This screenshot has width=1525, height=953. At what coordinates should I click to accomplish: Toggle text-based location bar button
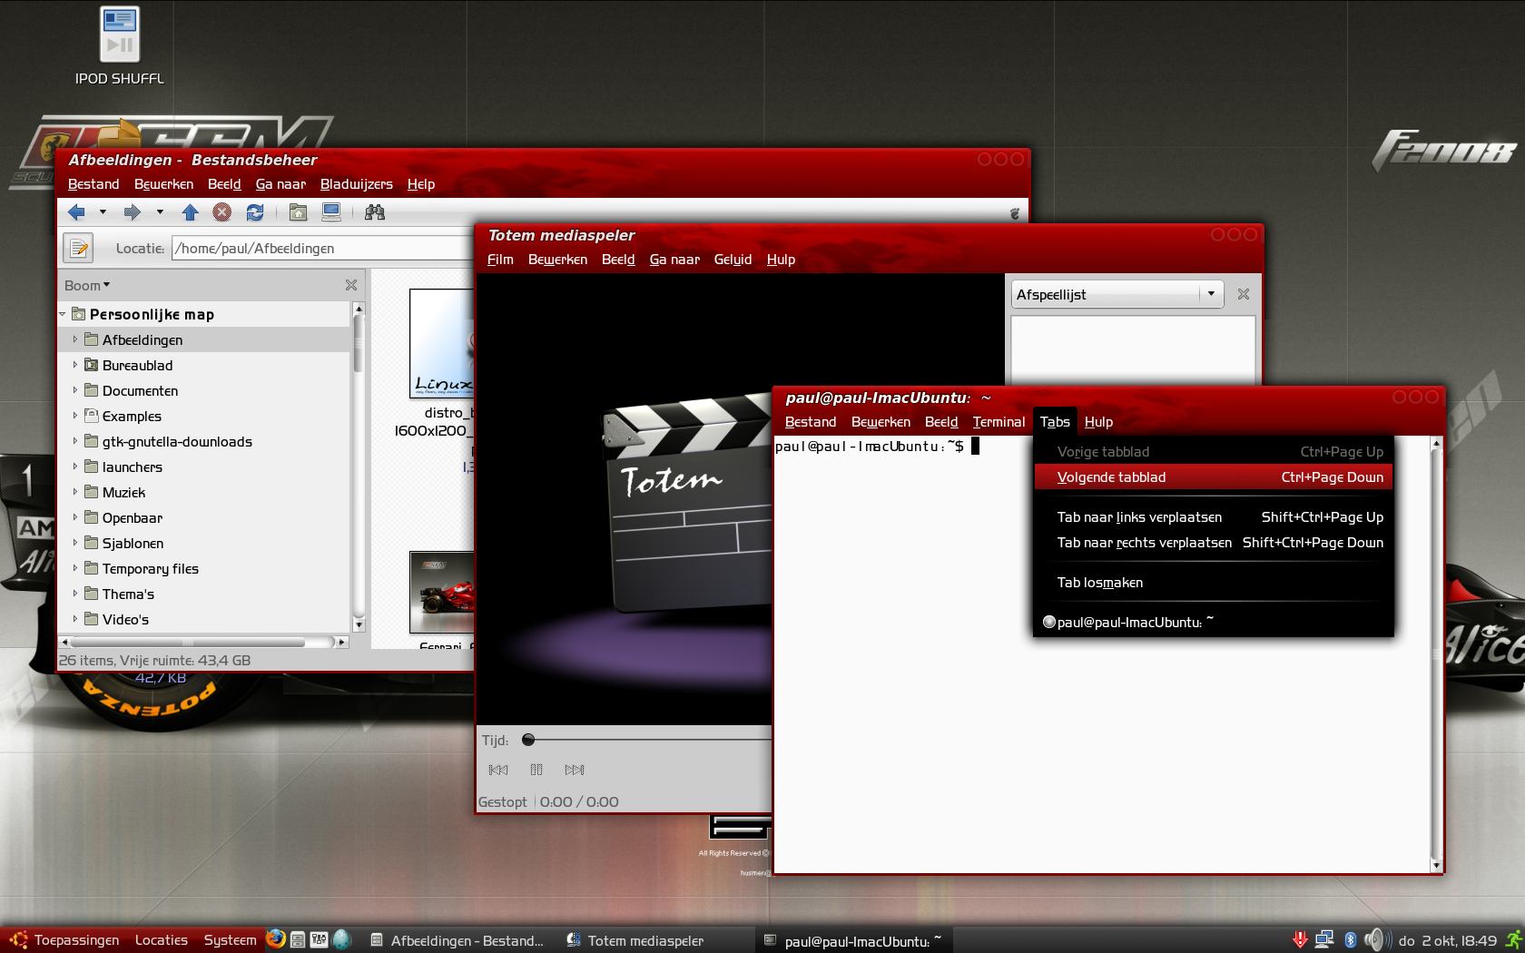78,248
